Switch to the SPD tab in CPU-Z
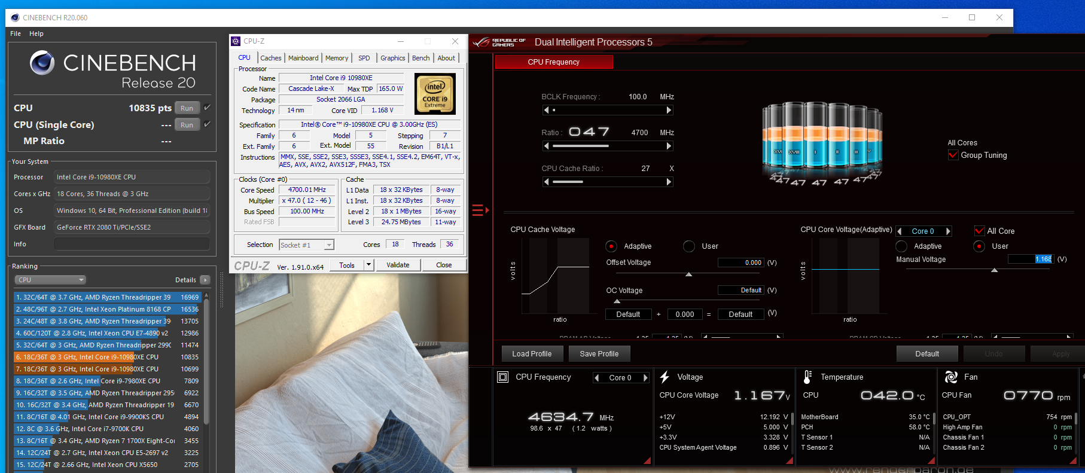 point(364,58)
